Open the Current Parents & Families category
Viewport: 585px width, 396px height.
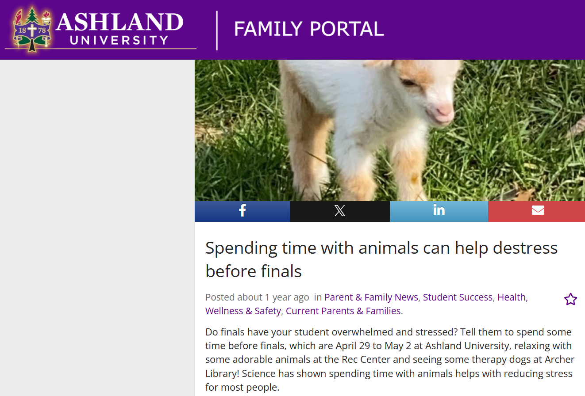[343, 311]
